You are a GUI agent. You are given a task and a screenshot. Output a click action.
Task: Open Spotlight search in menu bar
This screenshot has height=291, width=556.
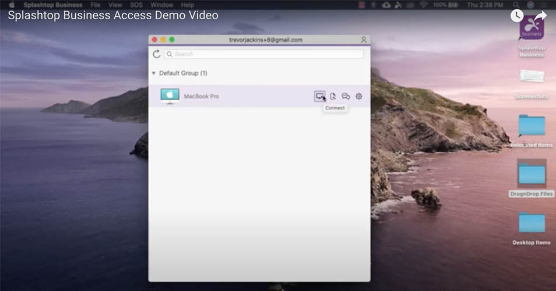(516, 5)
